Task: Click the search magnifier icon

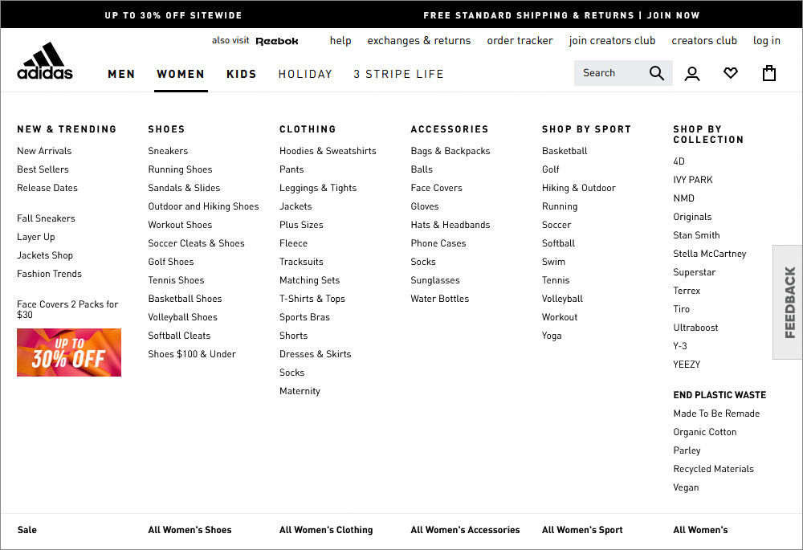Action: [x=657, y=73]
